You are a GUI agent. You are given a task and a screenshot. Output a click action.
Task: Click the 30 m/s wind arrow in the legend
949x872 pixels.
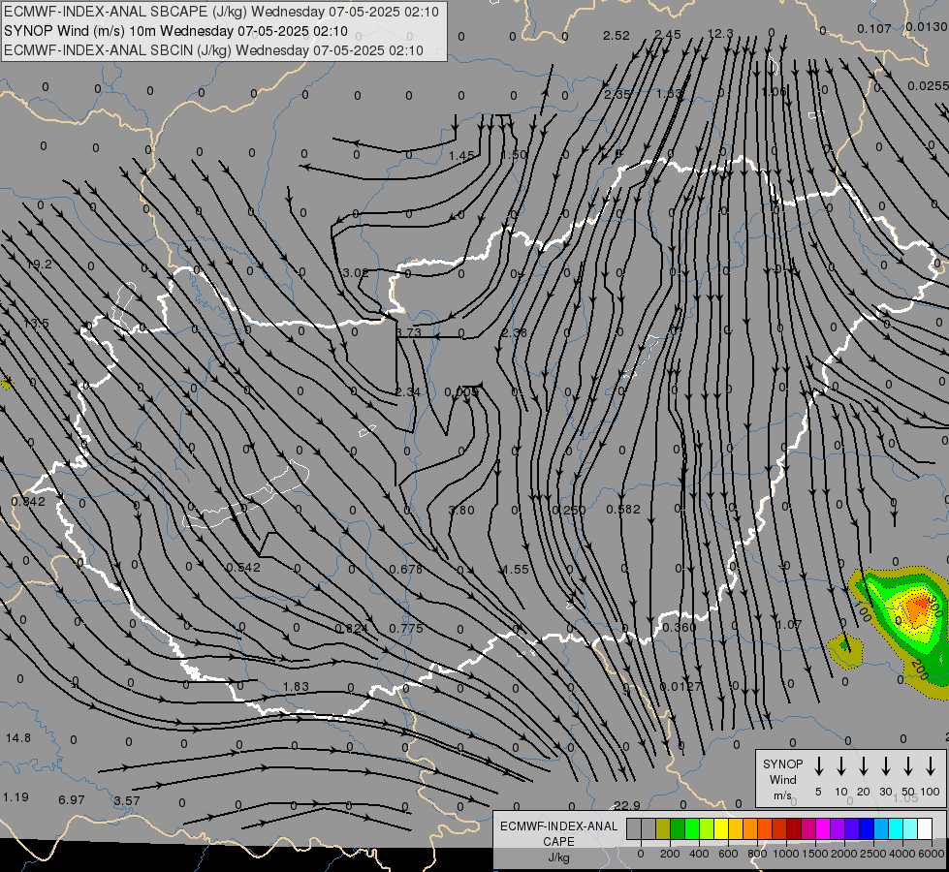(886, 766)
